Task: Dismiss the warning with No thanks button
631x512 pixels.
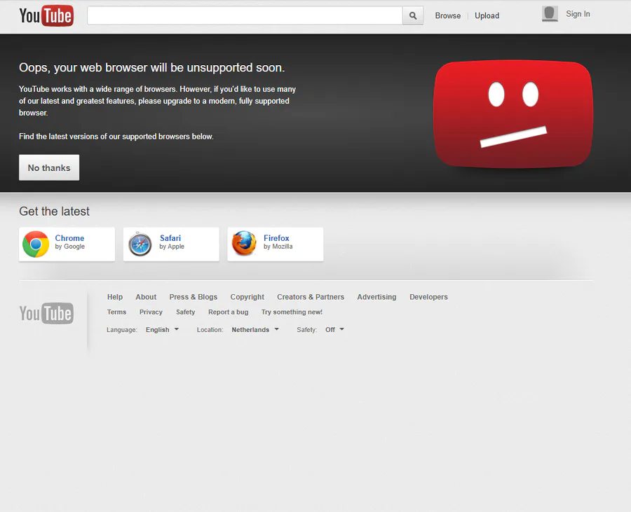Action: click(49, 167)
